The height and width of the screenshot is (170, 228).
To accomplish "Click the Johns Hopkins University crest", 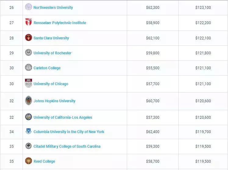I will click(28, 100).
